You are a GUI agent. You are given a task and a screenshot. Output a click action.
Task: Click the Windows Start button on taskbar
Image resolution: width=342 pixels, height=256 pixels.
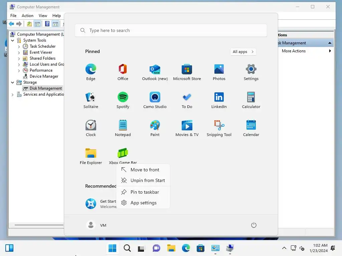coord(112,248)
